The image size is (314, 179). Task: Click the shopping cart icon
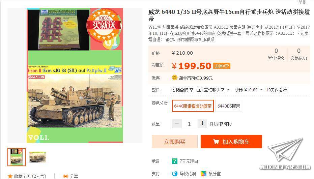click(x=216, y=142)
